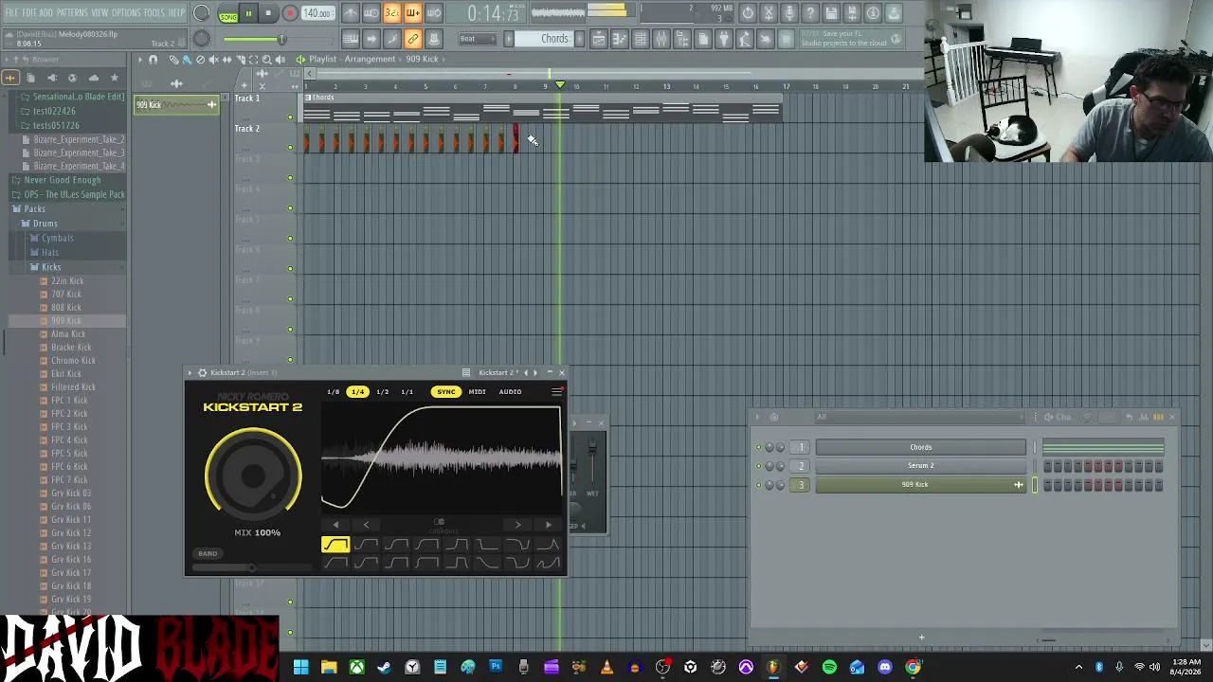Collapse the Kicks folder in browser
The image size is (1213, 682).
point(50,267)
